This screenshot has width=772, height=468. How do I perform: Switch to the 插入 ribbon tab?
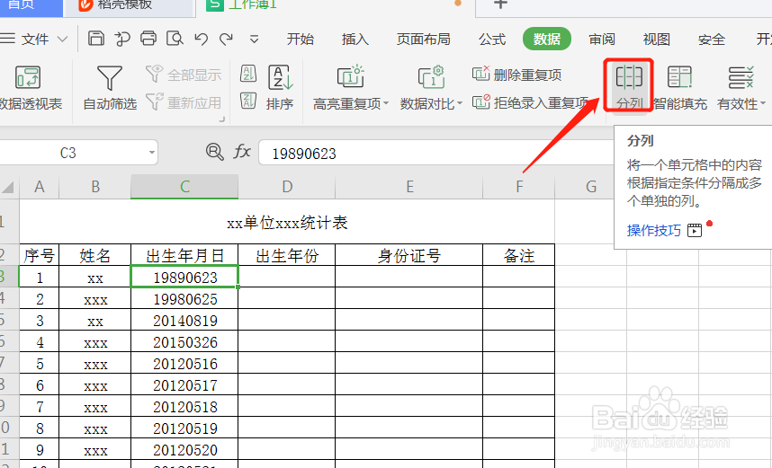coord(355,39)
